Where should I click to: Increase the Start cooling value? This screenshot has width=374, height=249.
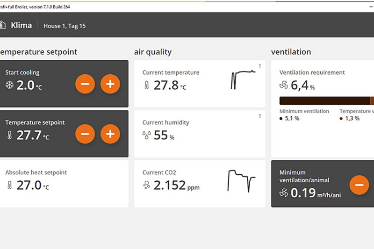[110, 85]
